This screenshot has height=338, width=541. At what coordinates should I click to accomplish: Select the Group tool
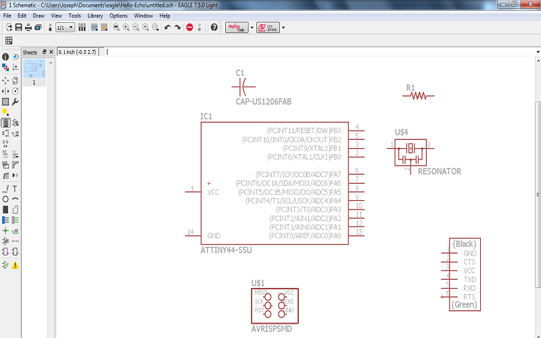point(5,102)
